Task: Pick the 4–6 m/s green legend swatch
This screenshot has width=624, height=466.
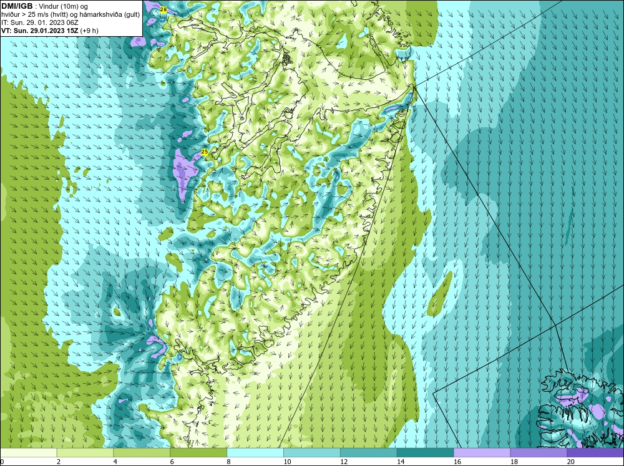Action: 142,453
